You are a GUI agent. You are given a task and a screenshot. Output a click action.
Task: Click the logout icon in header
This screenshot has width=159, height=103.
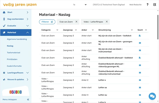click(x=154, y=5)
